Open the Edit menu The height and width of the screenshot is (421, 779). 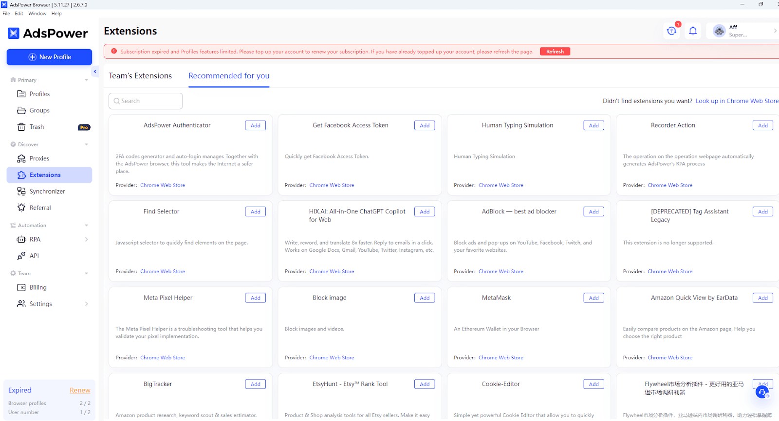coord(19,14)
